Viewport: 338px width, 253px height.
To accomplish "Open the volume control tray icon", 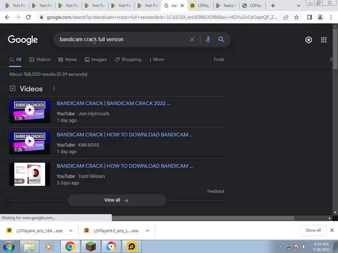I will click(x=305, y=247).
